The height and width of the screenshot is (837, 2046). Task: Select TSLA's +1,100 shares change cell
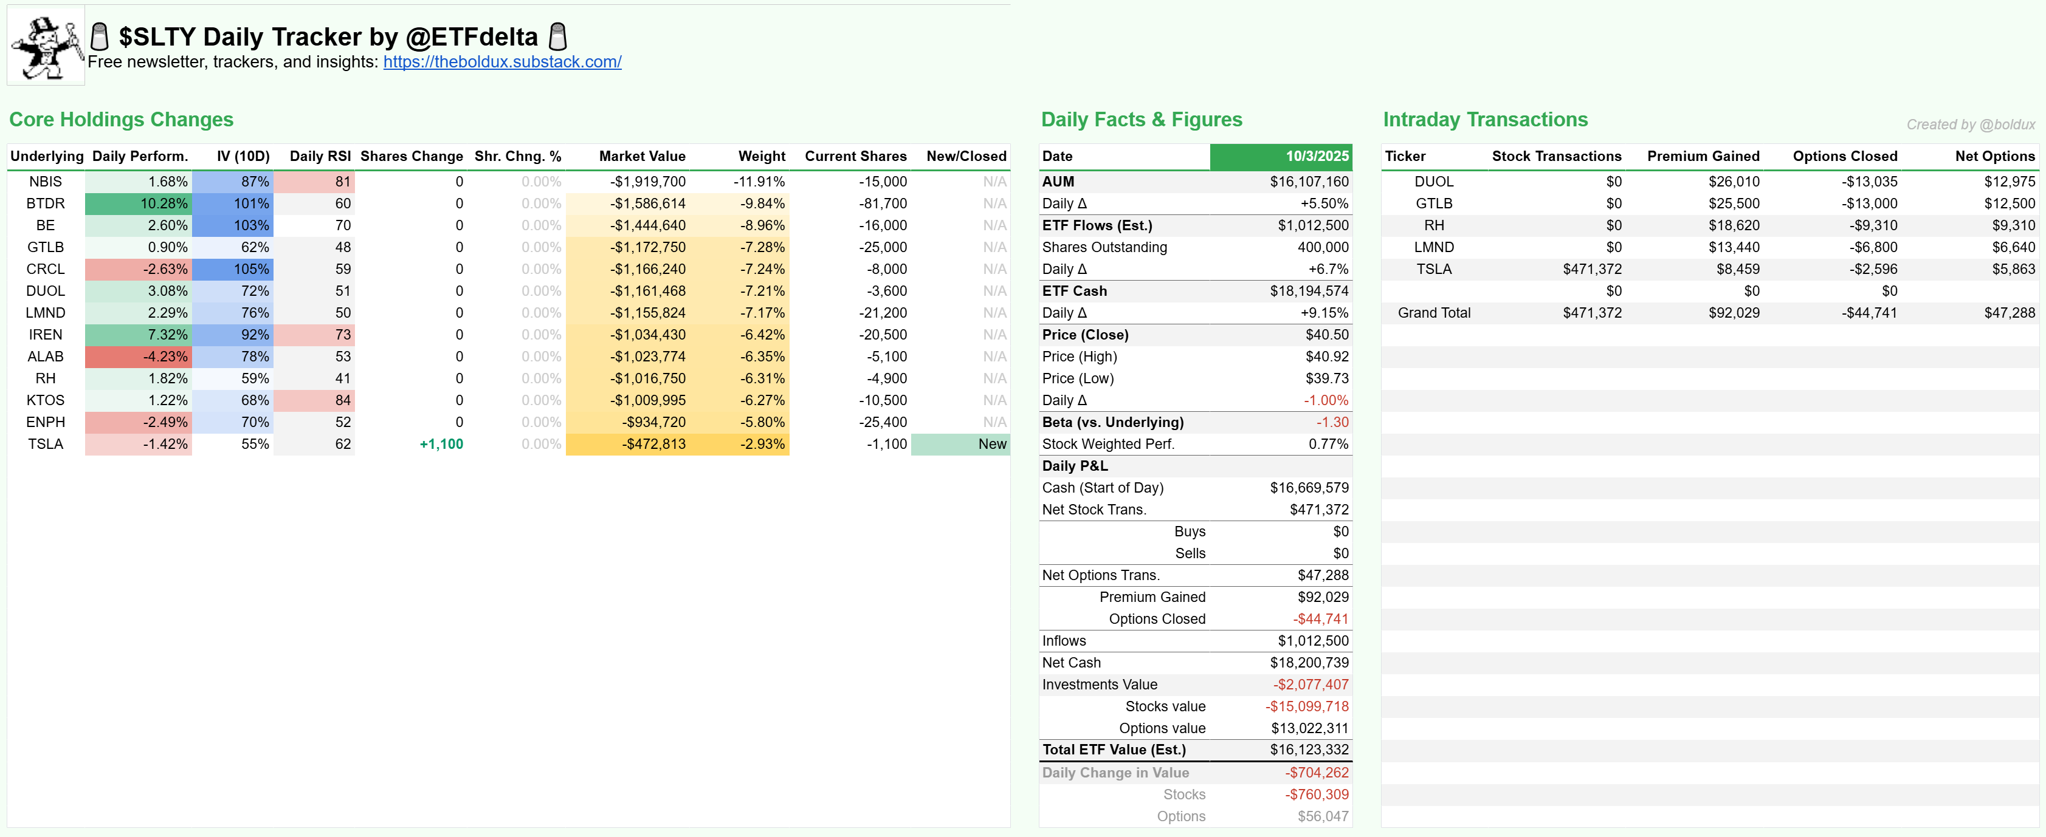point(441,444)
